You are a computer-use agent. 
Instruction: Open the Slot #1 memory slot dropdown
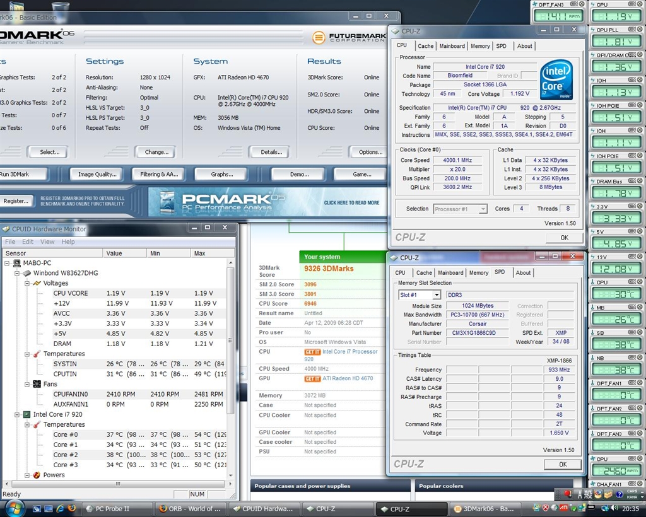tap(436, 295)
